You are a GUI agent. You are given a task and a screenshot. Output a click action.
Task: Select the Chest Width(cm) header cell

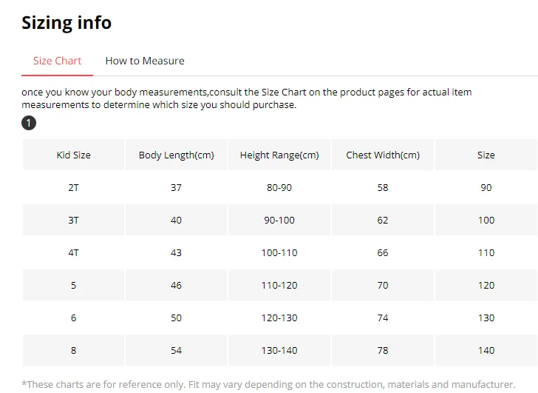[383, 155]
